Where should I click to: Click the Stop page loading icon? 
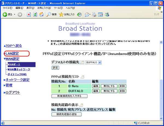[29, 14]
